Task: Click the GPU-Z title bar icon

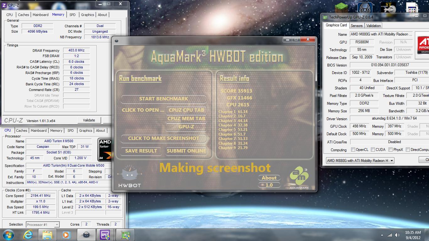Action: tap(325, 17)
